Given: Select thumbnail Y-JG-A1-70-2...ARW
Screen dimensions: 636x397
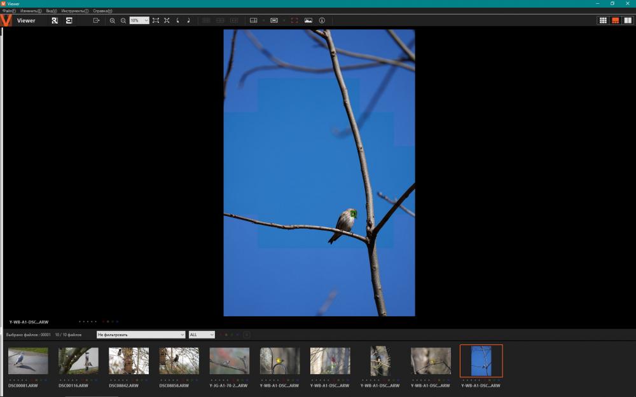Looking at the screenshot, I should (229, 361).
